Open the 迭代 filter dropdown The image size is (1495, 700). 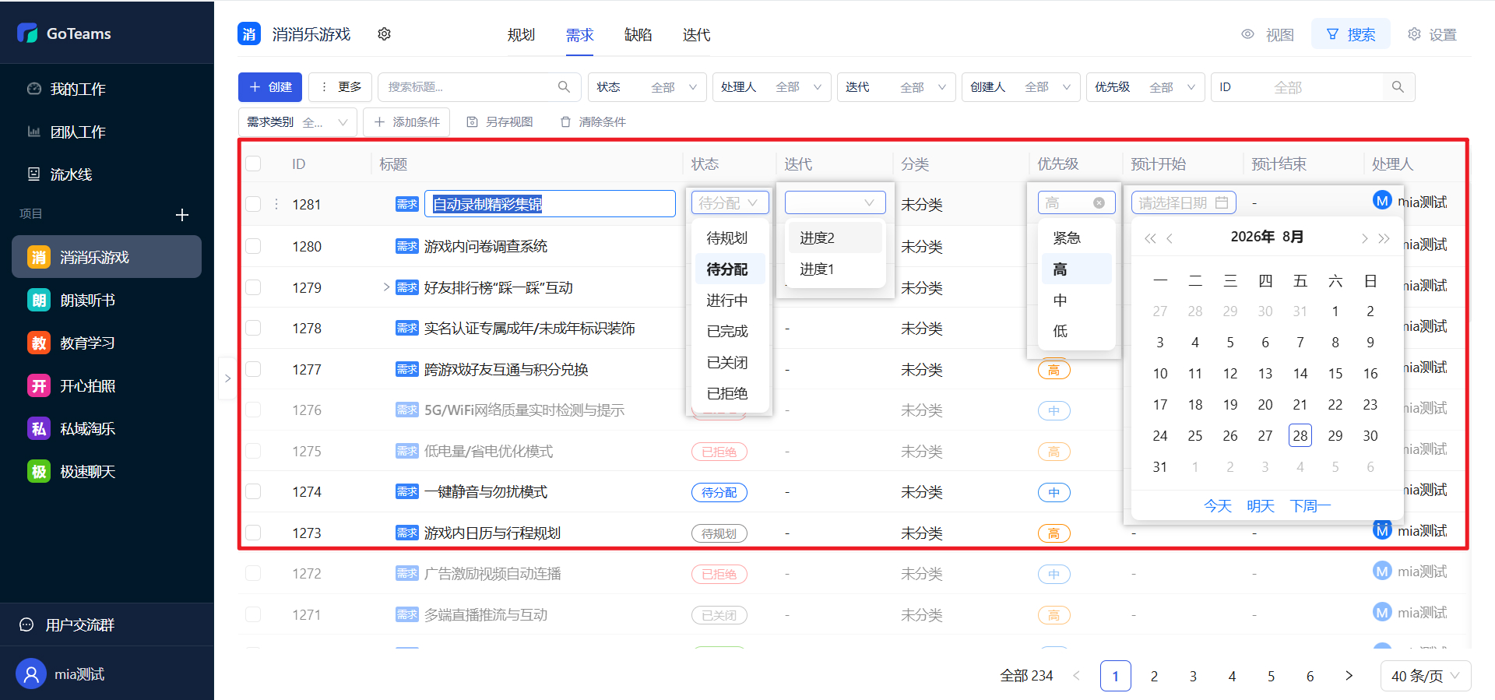click(x=896, y=87)
